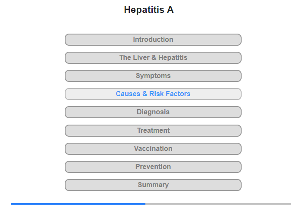This screenshot has height=207, width=302.
Task: Choose the first menu item, Introduction
Action: click(153, 40)
